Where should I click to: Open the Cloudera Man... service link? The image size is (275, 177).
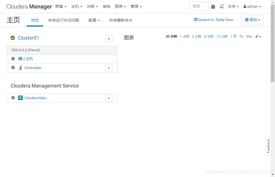click(x=36, y=98)
